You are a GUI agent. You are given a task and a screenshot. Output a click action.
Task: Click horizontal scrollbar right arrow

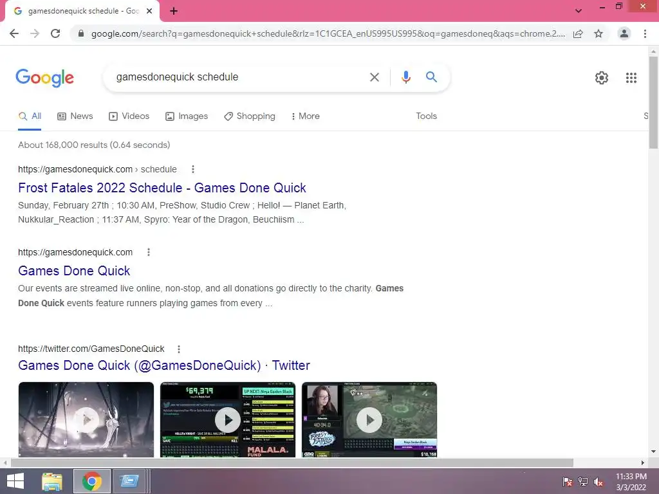[643, 462]
